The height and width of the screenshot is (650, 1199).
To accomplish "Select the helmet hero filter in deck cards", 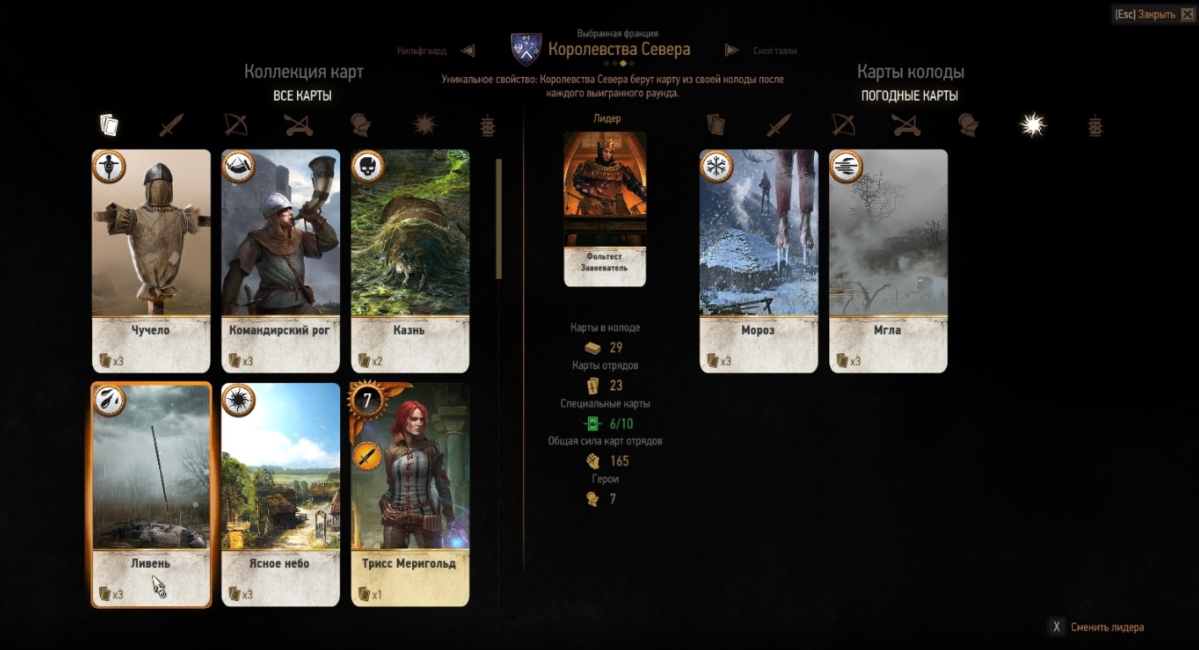I will pyautogui.click(x=968, y=125).
